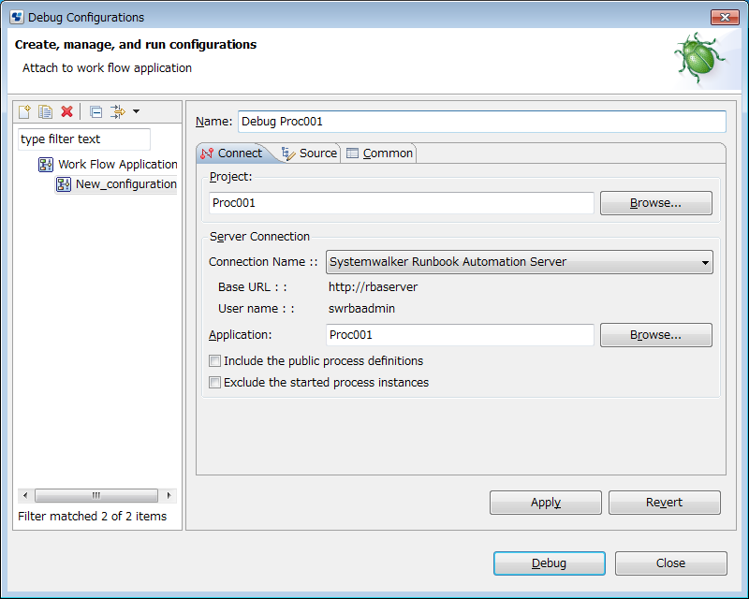Viewport: 749px width, 599px height.
Task: Switch to the Common tab
Action: pyautogui.click(x=379, y=153)
